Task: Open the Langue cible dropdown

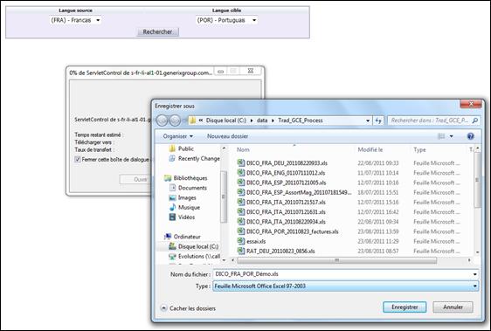Action: point(226,20)
